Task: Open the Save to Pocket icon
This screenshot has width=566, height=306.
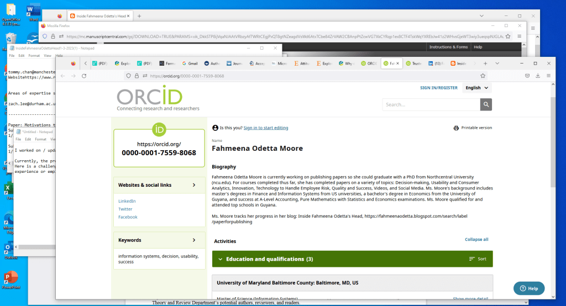Action: (x=527, y=76)
